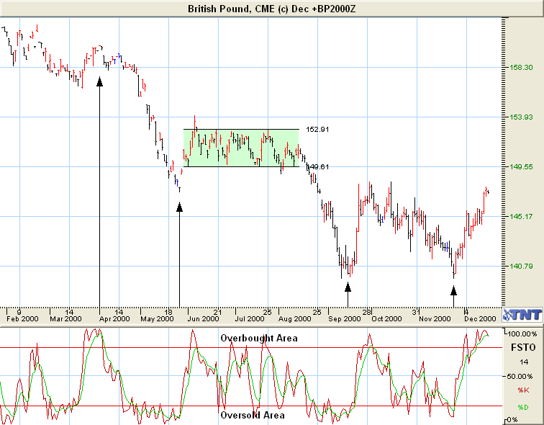
Task: Click the 149.61 support price label
Action: 318,167
